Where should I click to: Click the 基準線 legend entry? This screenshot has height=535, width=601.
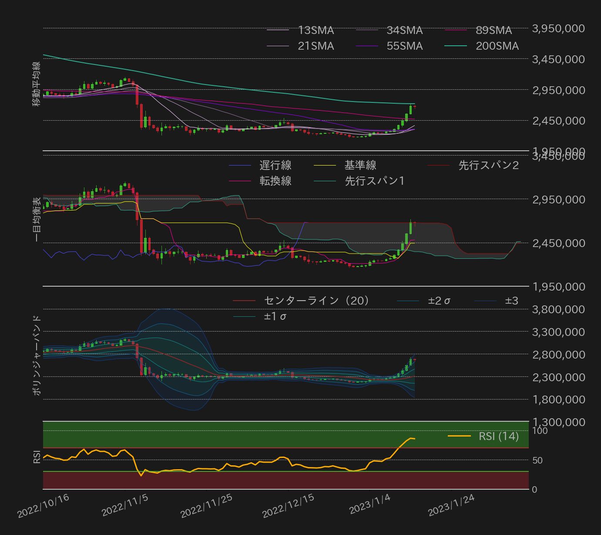(360, 166)
